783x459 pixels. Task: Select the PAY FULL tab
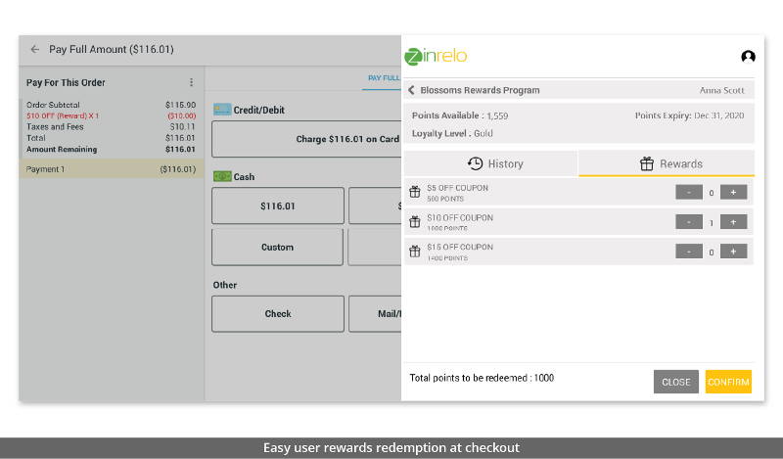(x=384, y=78)
